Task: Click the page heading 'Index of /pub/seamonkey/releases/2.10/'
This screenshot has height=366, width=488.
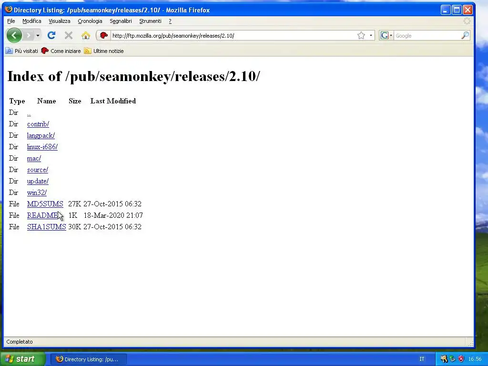Action: [x=133, y=76]
